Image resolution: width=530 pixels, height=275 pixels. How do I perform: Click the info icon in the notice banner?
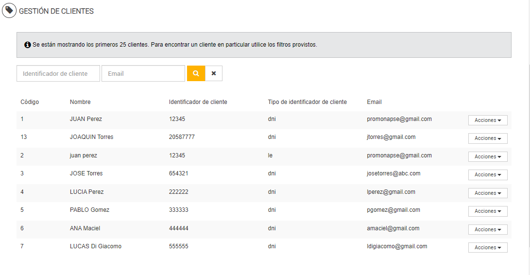(28, 45)
